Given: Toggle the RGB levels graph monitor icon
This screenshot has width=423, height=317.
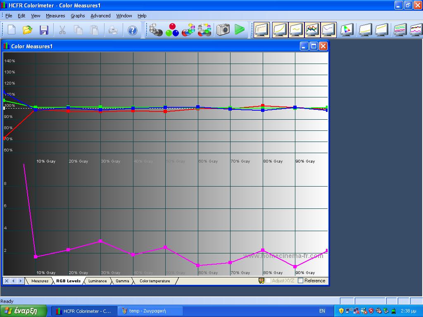Looking at the screenshot, I should click(312, 30).
